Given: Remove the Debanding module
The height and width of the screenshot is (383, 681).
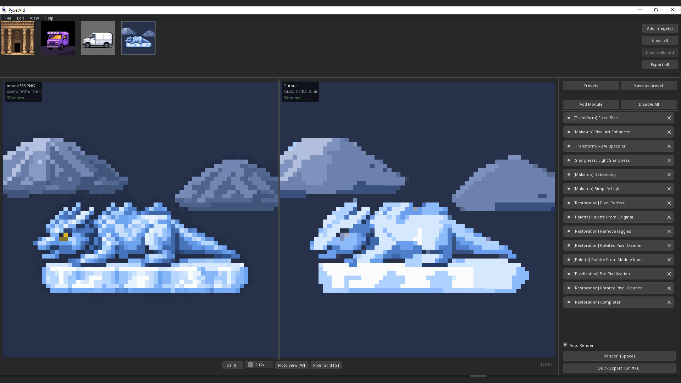Looking at the screenshot, I should click(x=669, y=174).
